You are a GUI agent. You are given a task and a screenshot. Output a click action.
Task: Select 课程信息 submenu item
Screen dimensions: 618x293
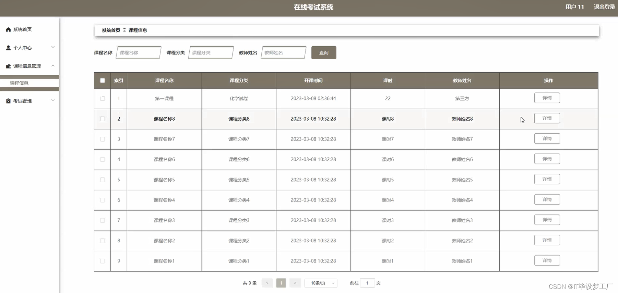coord(29,83)
